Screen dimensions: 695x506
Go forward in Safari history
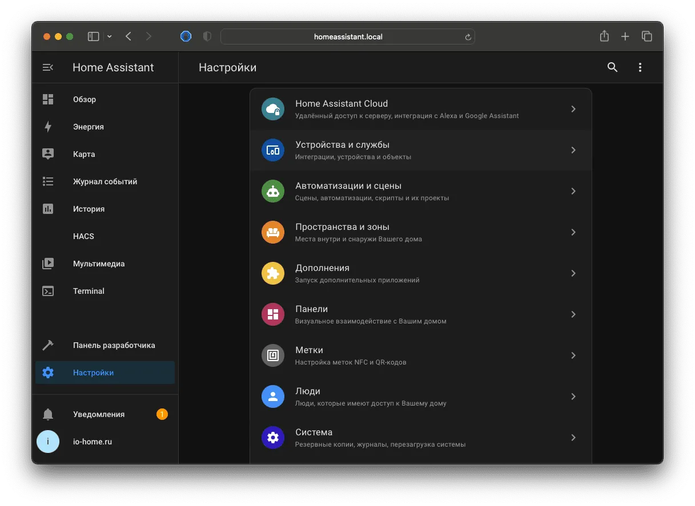pyautogui.click(x=149, y=37)
